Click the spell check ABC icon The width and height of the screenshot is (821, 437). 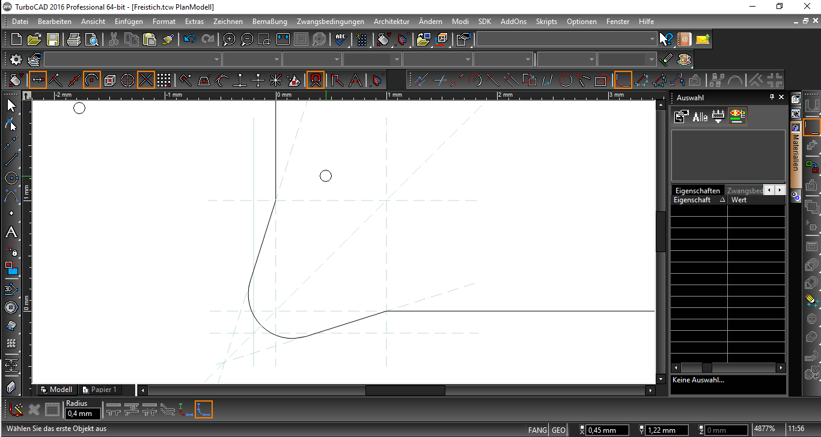(x=341, y=40)
